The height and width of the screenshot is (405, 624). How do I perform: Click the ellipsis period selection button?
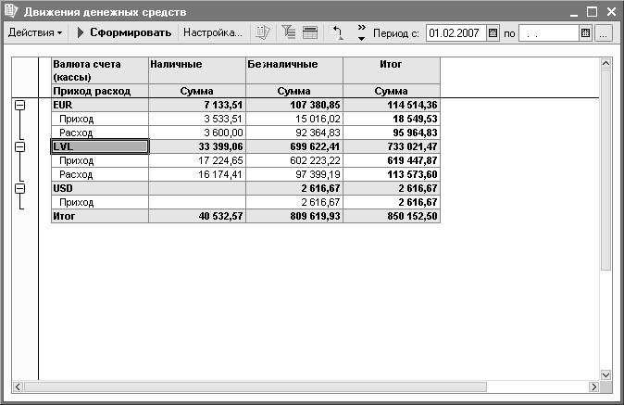pos(603,32)
